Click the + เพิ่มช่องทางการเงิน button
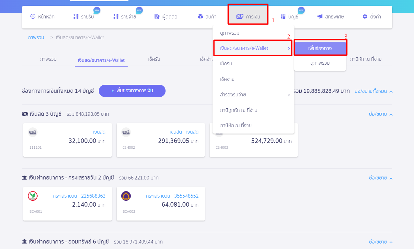The width and height of the screenshot is (414, 249). [x=132, y=91]
